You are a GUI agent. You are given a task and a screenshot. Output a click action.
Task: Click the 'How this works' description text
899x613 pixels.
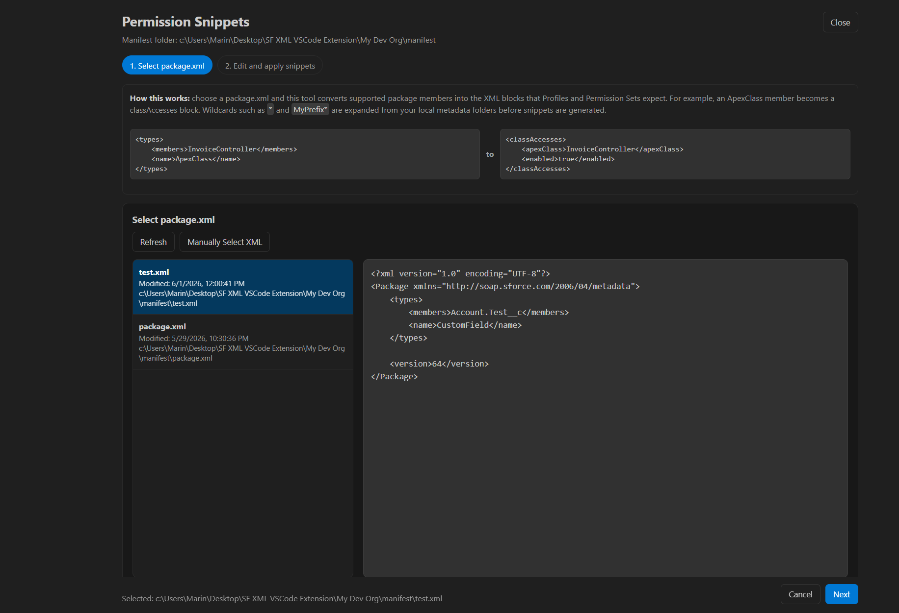click(482, 104)
